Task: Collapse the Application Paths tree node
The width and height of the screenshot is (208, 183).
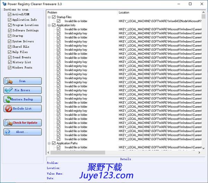Action: (49, 143)
